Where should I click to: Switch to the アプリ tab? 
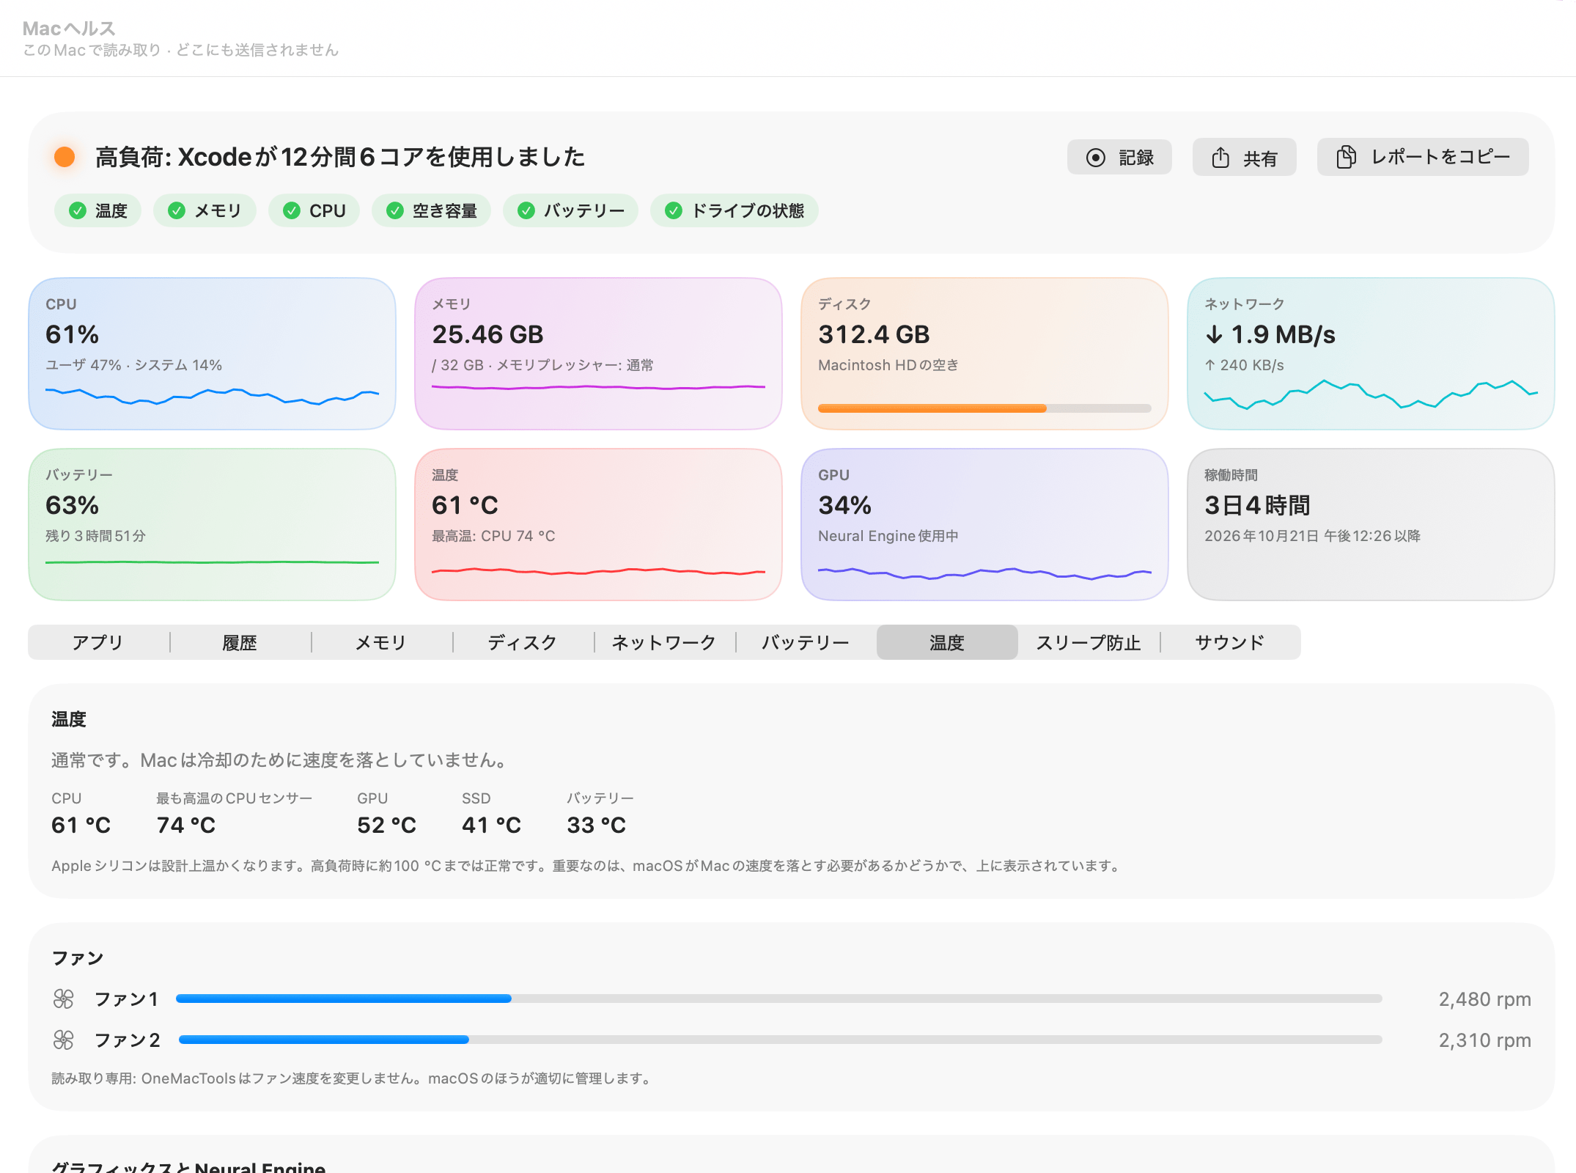click(x=98, y=643)
